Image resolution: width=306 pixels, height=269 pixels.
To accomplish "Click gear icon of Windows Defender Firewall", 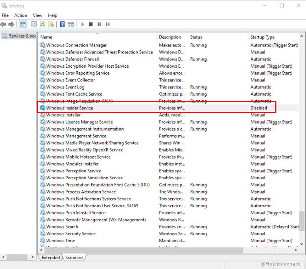I will click(42, 59).
